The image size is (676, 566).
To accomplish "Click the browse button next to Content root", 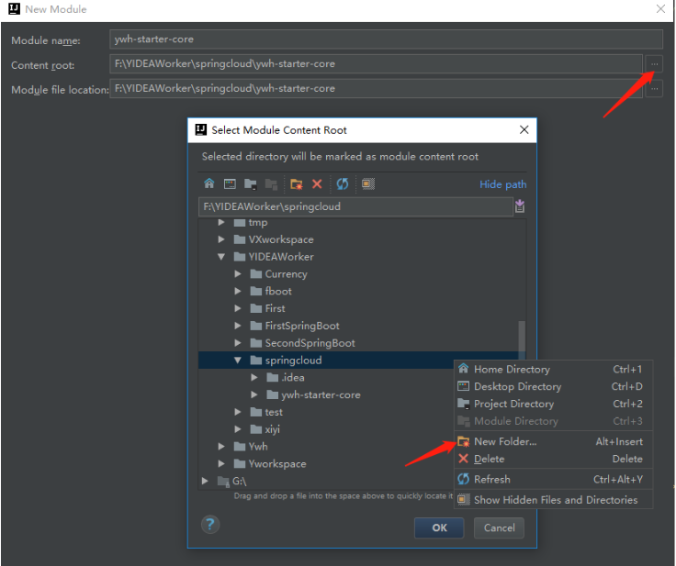I will (x=655, y=64).
